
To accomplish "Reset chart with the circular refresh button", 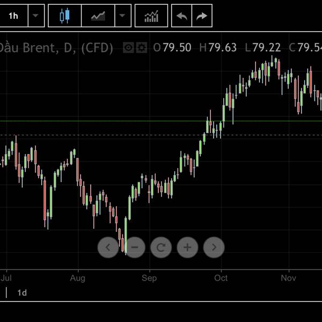I will point(161,247).
